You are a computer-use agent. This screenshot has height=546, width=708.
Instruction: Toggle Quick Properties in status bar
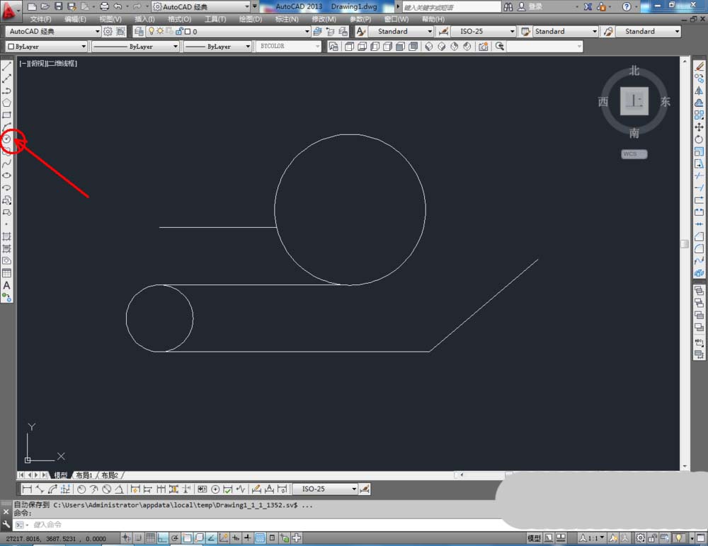[273, 538]
